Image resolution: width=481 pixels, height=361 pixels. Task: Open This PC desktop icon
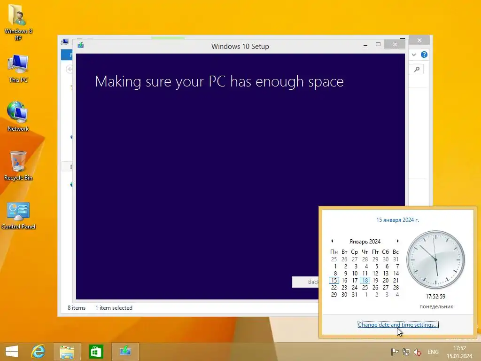point(18,68)
